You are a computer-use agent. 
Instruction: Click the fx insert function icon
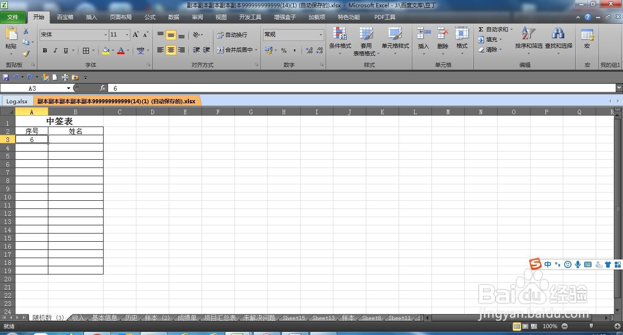(x=103, y=88)
